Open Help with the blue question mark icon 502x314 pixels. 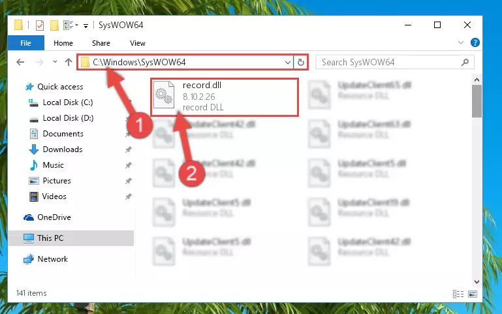click(475, 42)
